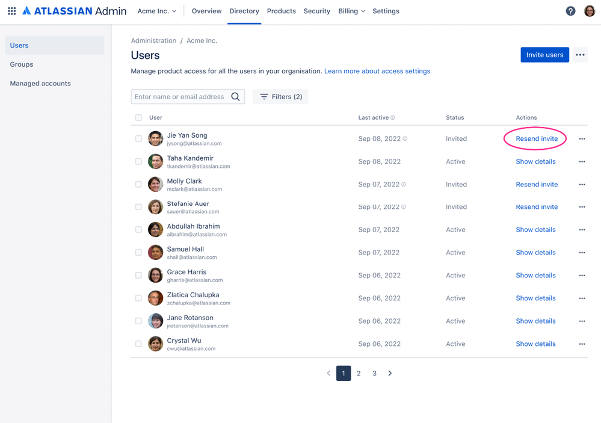The height and width of the screenshot is (423, 601).
Task: Select the checkbox for Taha Kandemir
Action: click(138, 161)
